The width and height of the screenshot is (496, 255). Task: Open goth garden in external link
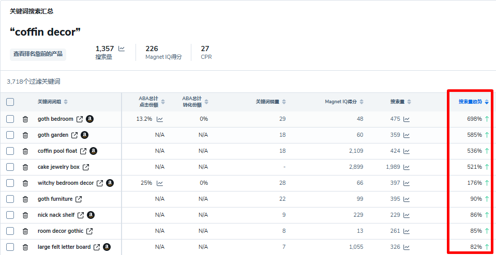tap(74, 135)
